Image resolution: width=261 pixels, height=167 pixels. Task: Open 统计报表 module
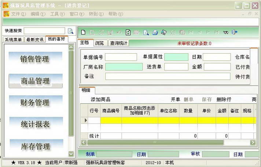point(36,124)
